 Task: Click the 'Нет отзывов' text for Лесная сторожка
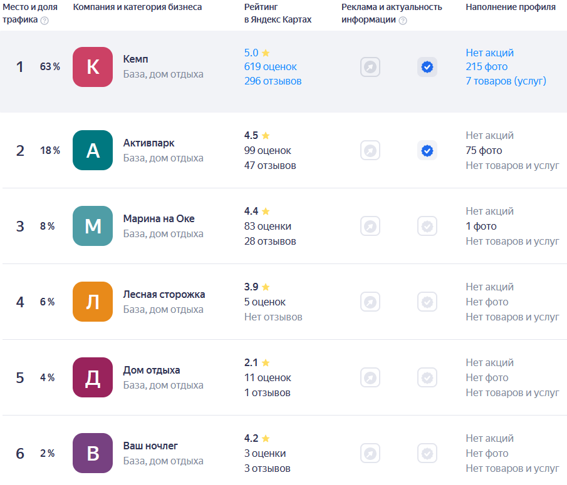pos(273,317)
